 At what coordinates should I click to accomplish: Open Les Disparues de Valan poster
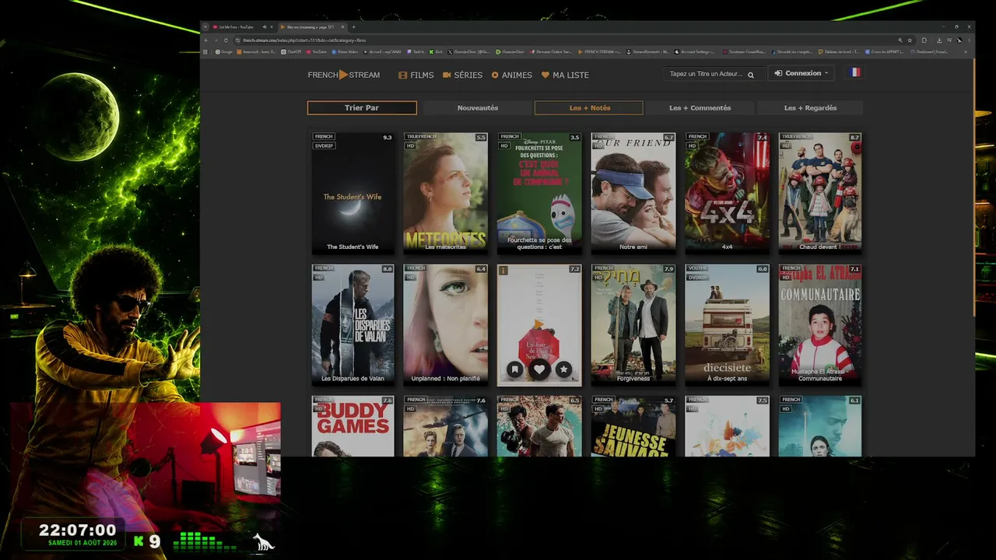click(x=352, y=324)
